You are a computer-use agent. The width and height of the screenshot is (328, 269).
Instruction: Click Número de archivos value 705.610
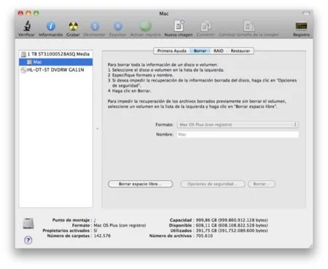point(204,235)
